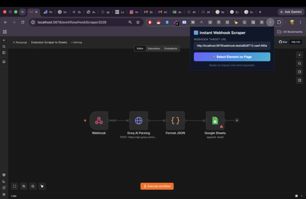Click the blue Z extension icon
Screen dimensions: 306x199
167,22
